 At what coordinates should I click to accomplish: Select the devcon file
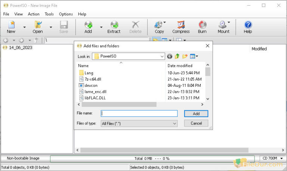coord(88,85)
